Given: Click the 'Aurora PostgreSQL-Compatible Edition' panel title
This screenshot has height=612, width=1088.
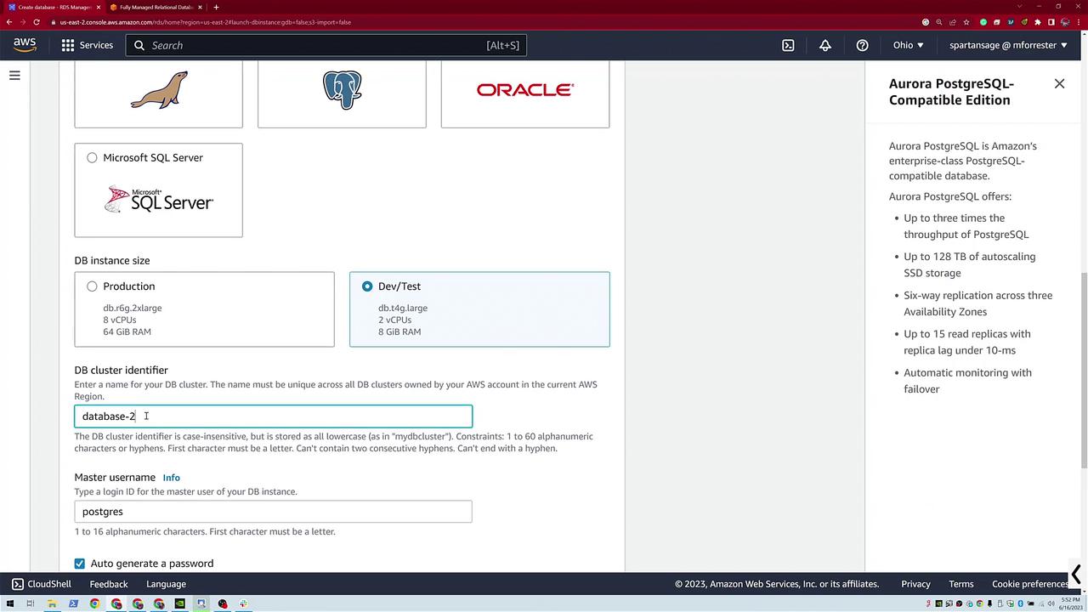Looking at the screenshot, I should point(951,92).
